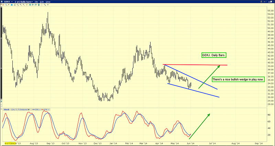Click the Sep '14 date axis label

(258, 144)
